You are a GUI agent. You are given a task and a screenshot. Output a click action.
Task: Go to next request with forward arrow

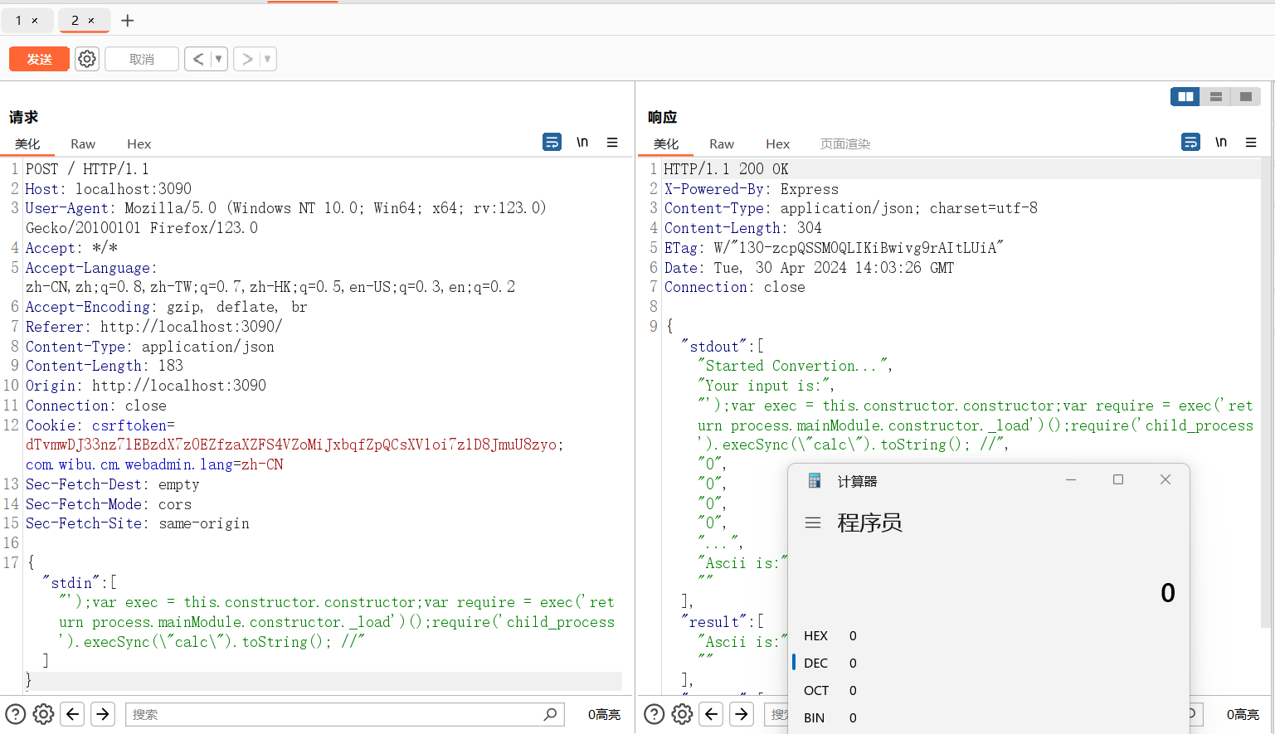247,59
